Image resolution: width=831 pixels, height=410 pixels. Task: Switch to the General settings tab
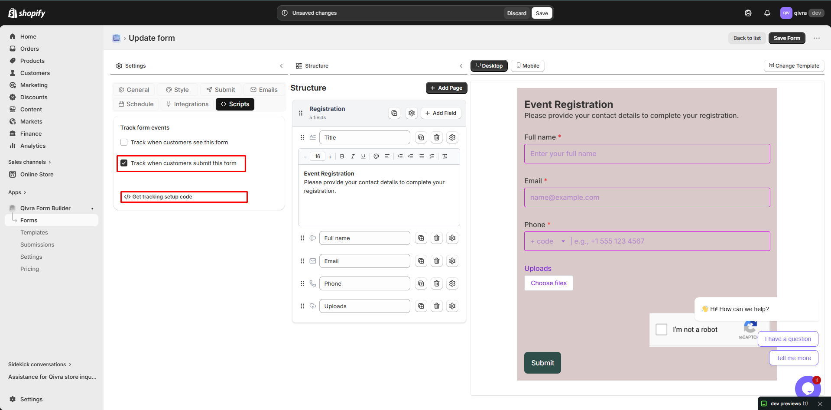click(134, 90)
